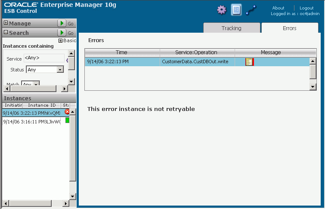325x209 pixels.
Task: Click the Instance ID column header
Action: point(42,105)
